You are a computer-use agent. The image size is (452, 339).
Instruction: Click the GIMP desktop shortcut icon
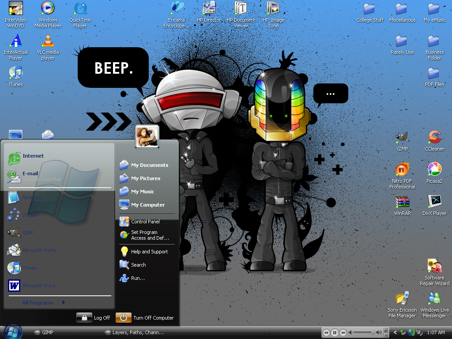402,141
